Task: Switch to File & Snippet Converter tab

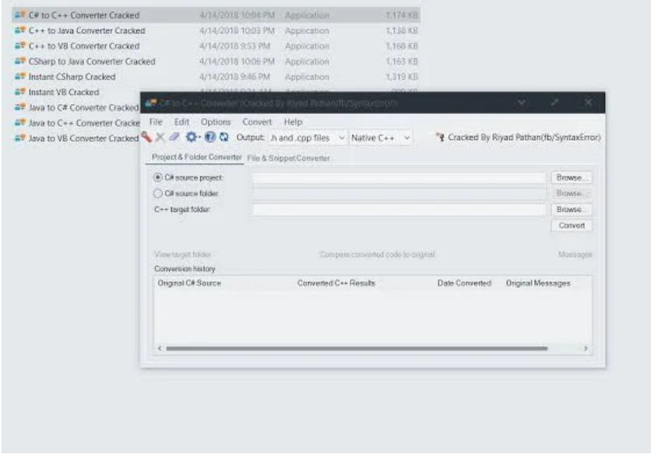Action: tap(289, 158)
